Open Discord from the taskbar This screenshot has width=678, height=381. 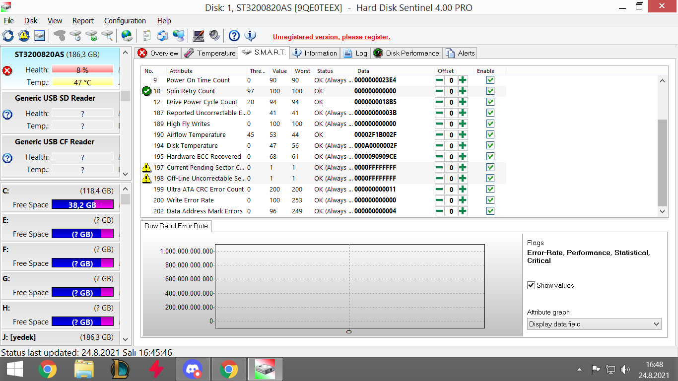point(192,369)
